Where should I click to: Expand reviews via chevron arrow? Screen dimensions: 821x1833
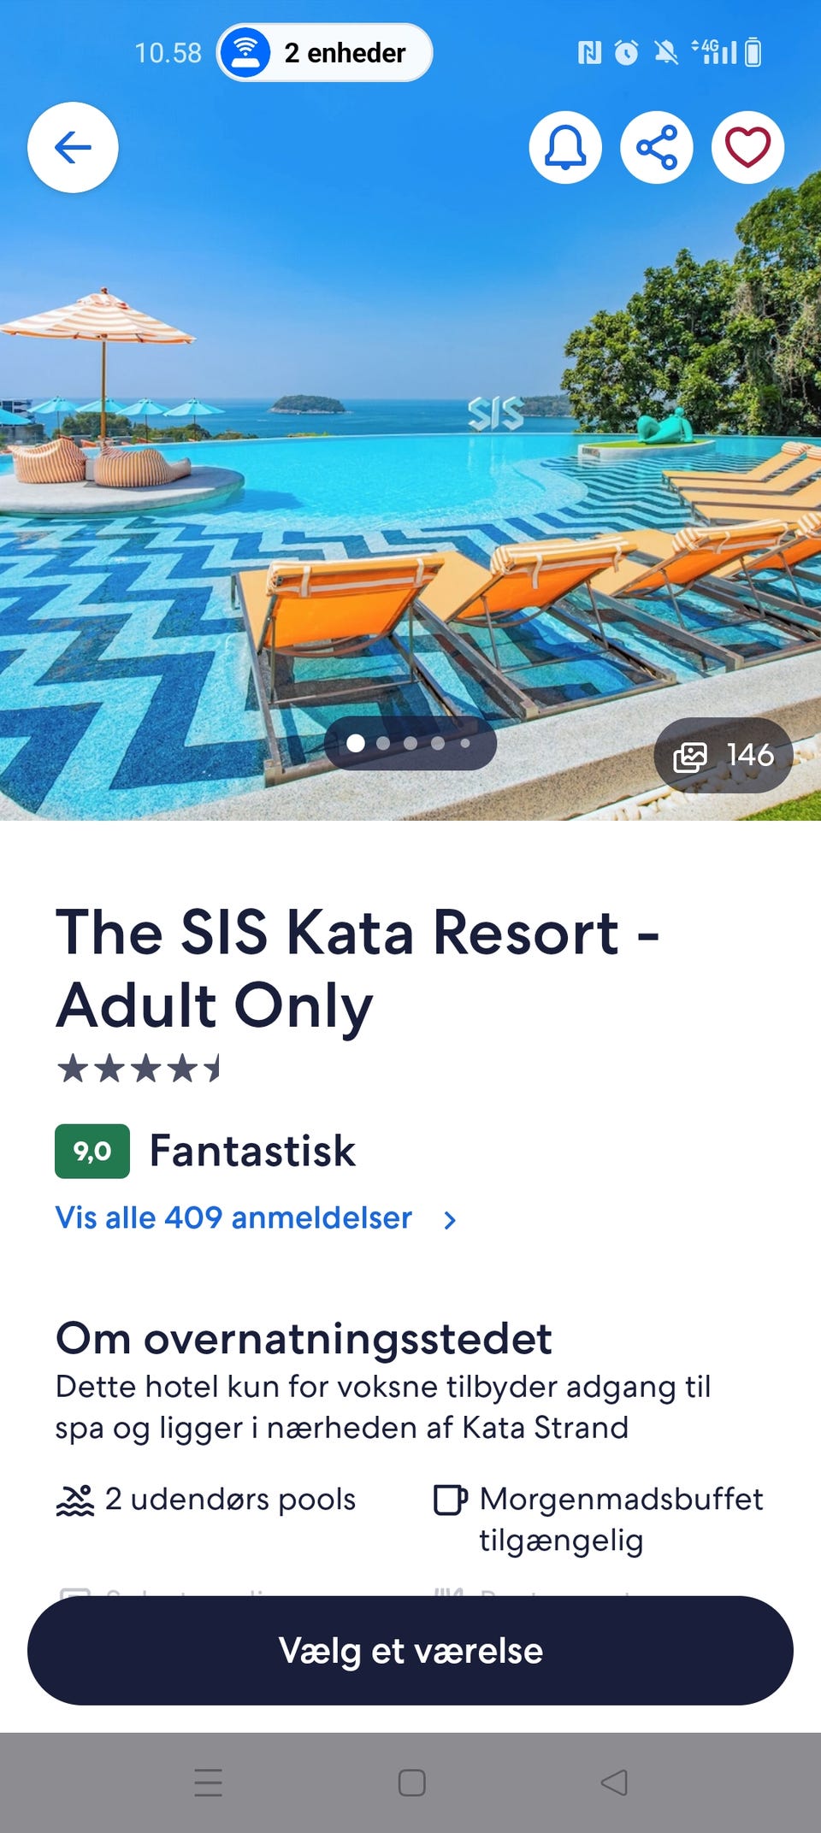pyautogui.click(x=450, y=1220)
